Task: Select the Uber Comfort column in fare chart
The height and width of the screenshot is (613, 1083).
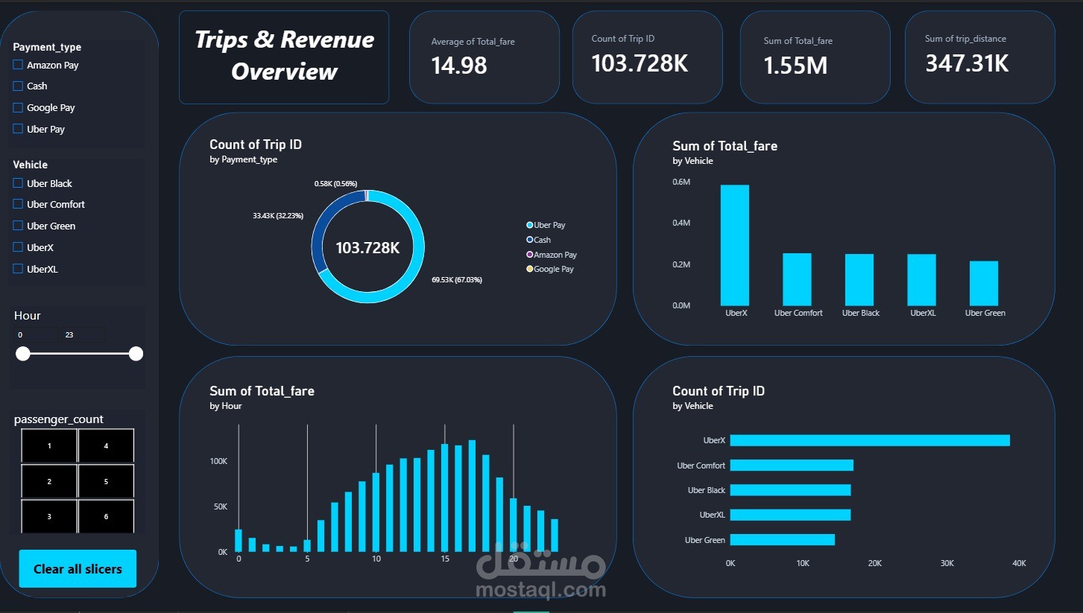Action: 797,279
